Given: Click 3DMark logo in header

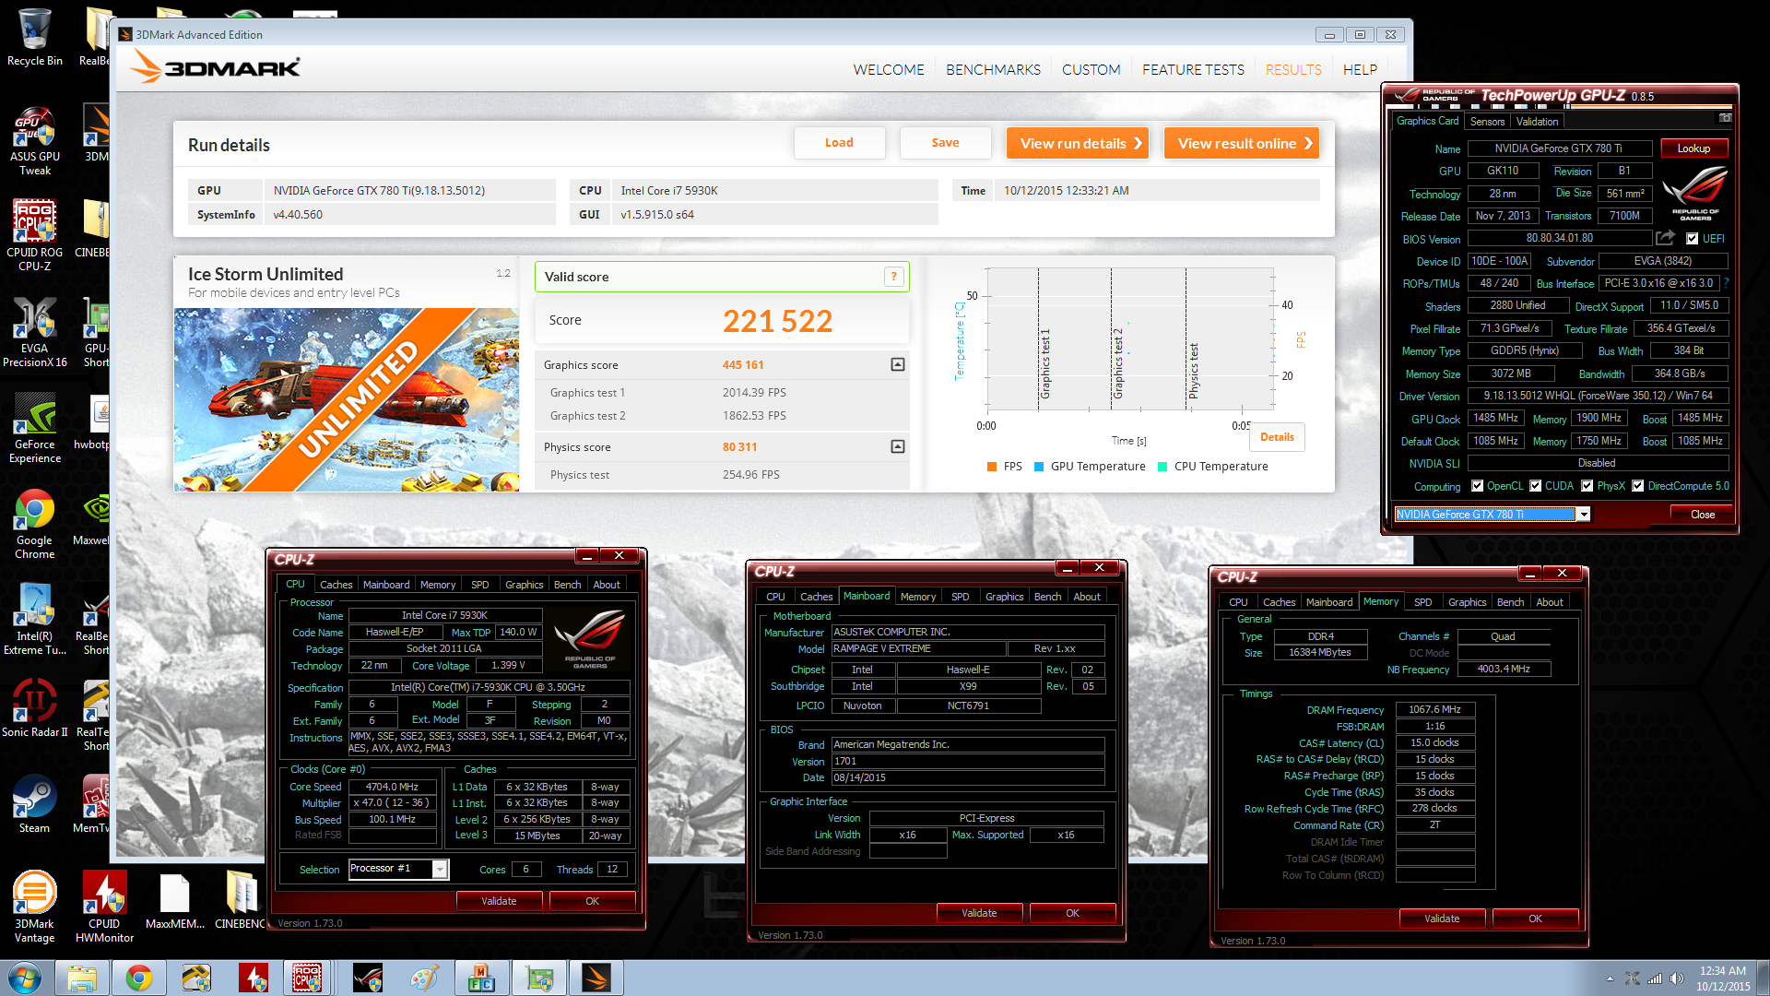Looking at the screenshot, I should 216,67.
